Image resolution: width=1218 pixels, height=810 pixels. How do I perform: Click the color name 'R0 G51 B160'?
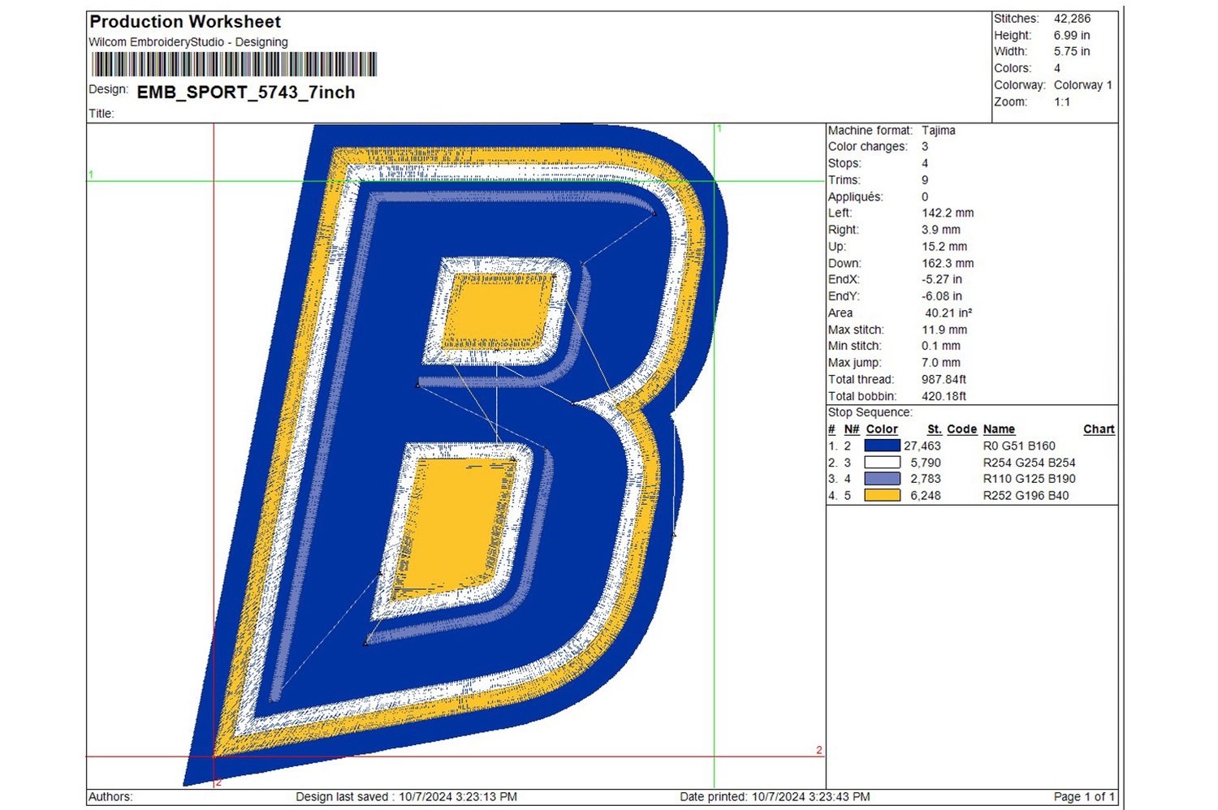1019,446
